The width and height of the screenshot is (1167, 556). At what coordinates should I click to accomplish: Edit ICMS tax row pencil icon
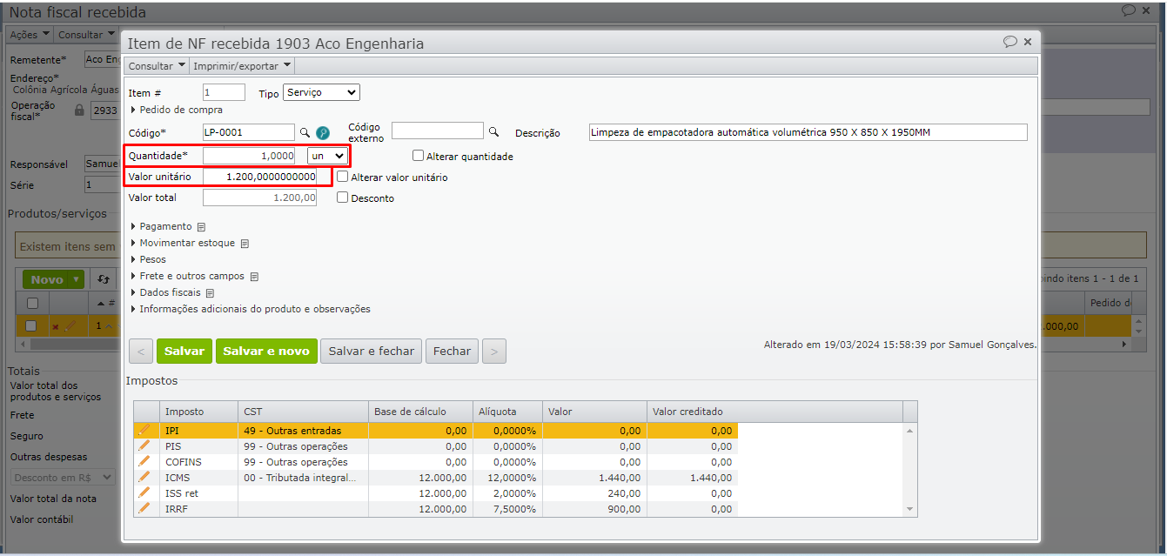click(x=144, y=477)
